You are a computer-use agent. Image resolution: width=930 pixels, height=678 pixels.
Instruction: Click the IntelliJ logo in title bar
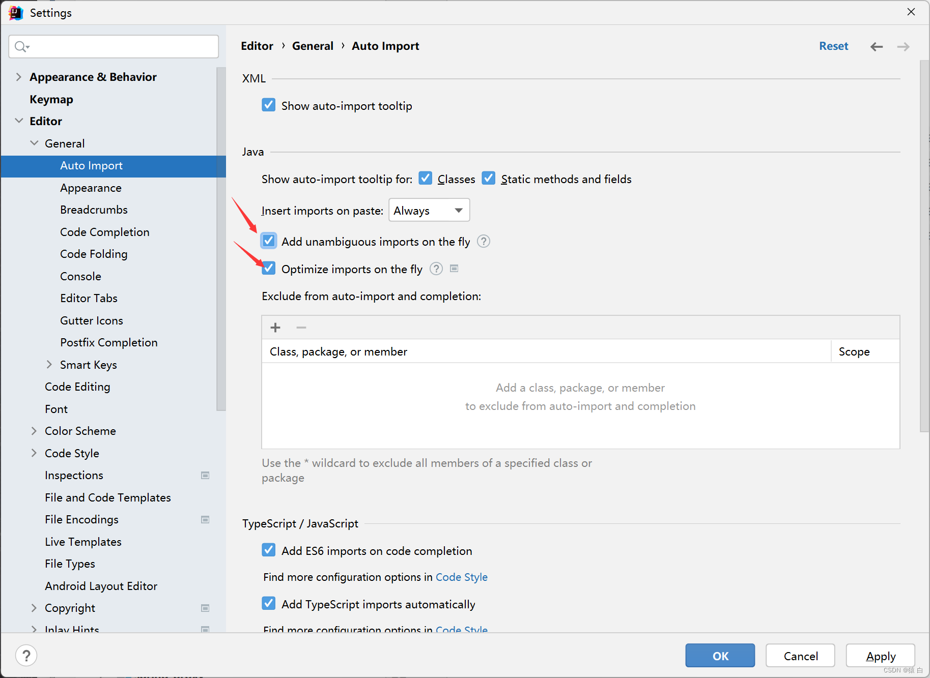pyautogui.click(x=16, y=13)
